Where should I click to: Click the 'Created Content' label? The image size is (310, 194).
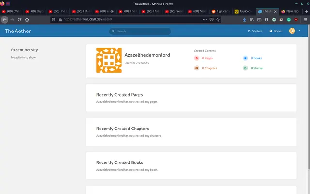point(204,51)
